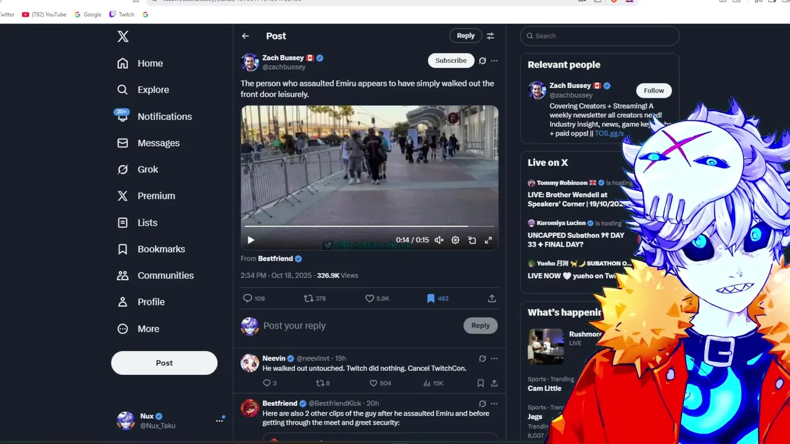The image size is (790, 444).
Task: Open Grok icon on Bestfriend's reply
Action: pyautogui.click(x=483, y=403)
